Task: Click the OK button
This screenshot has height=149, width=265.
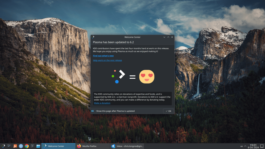Action: click(x=168, y=111)
